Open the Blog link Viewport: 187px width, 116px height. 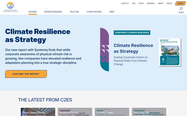pos(134,3)
